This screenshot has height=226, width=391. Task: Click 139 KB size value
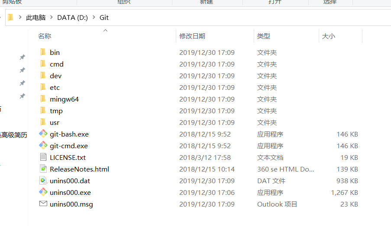pyautogui.click(x=347, y=169)
